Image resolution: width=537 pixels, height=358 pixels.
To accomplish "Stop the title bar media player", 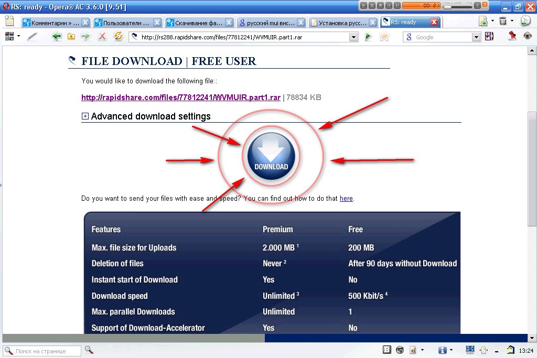I will (x=380, y=5).
